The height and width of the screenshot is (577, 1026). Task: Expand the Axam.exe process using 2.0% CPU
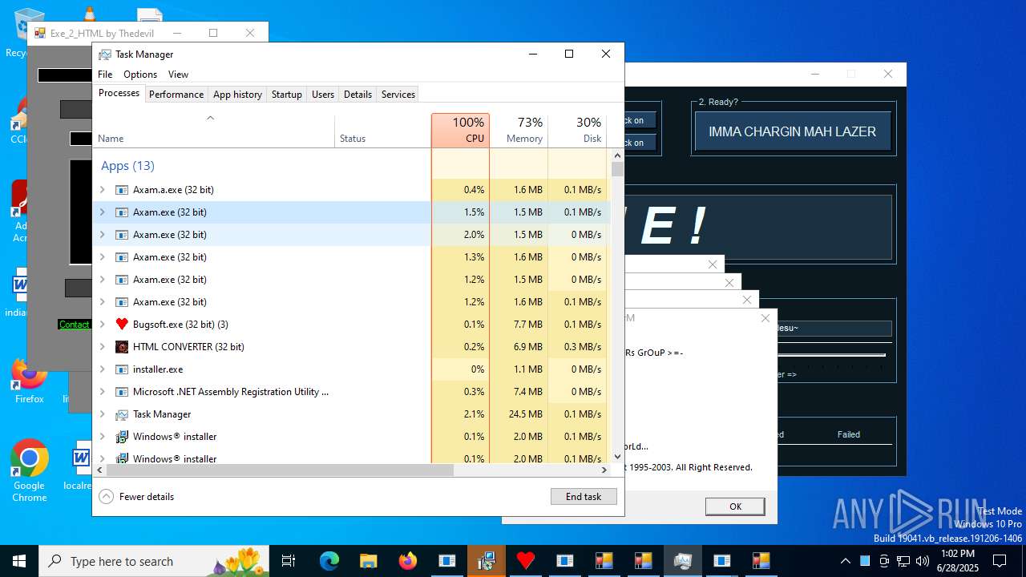coord(102,235)
